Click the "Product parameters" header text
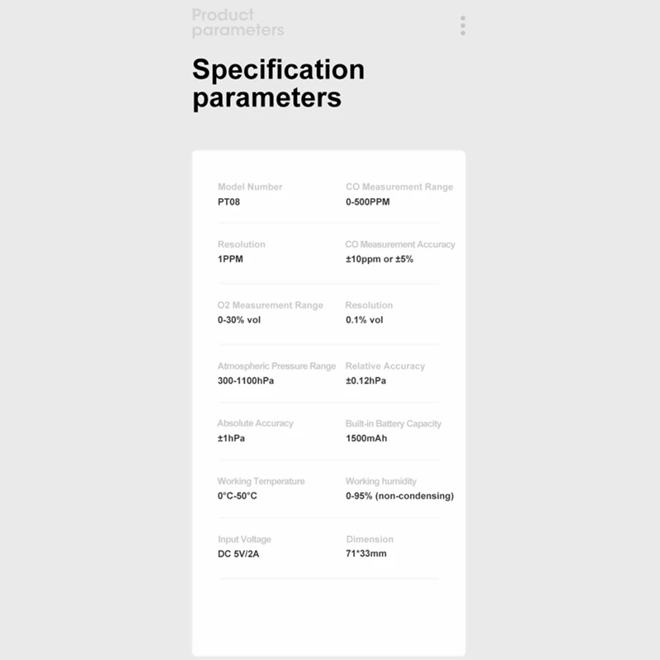 pyautogui.click(x=238, y=23)
